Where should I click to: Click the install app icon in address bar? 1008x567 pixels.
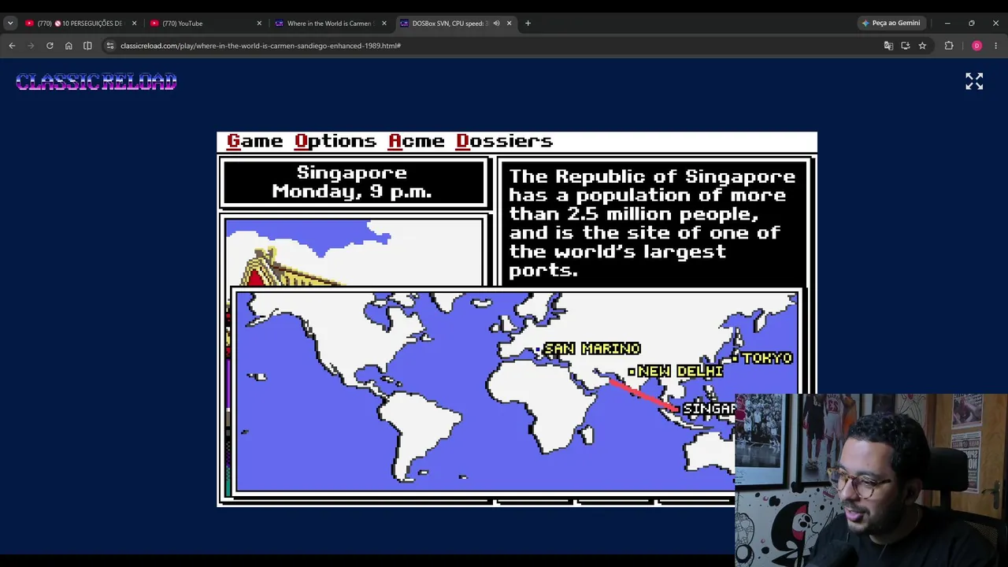coord(906,46)
